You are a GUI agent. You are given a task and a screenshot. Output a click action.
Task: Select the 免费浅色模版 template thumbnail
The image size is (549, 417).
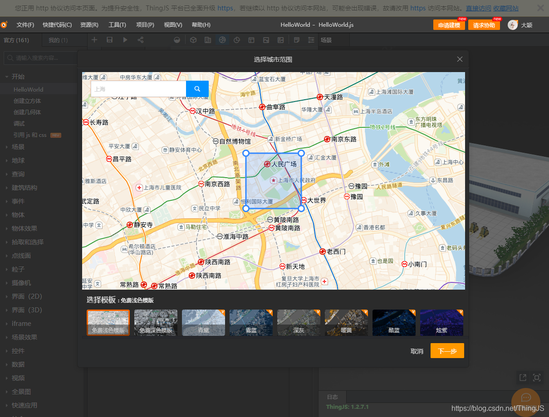108,323
